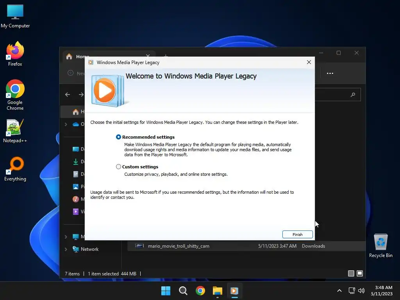Click the Downloads location cell

pos(313,246)
